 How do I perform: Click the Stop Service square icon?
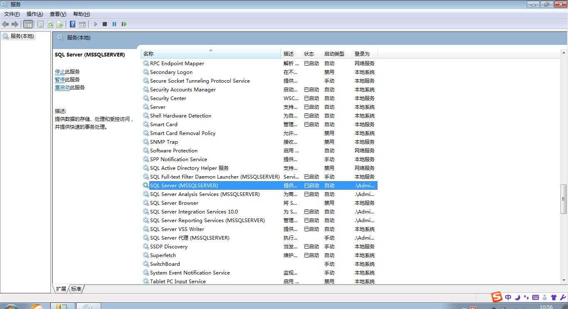[105, 24]
